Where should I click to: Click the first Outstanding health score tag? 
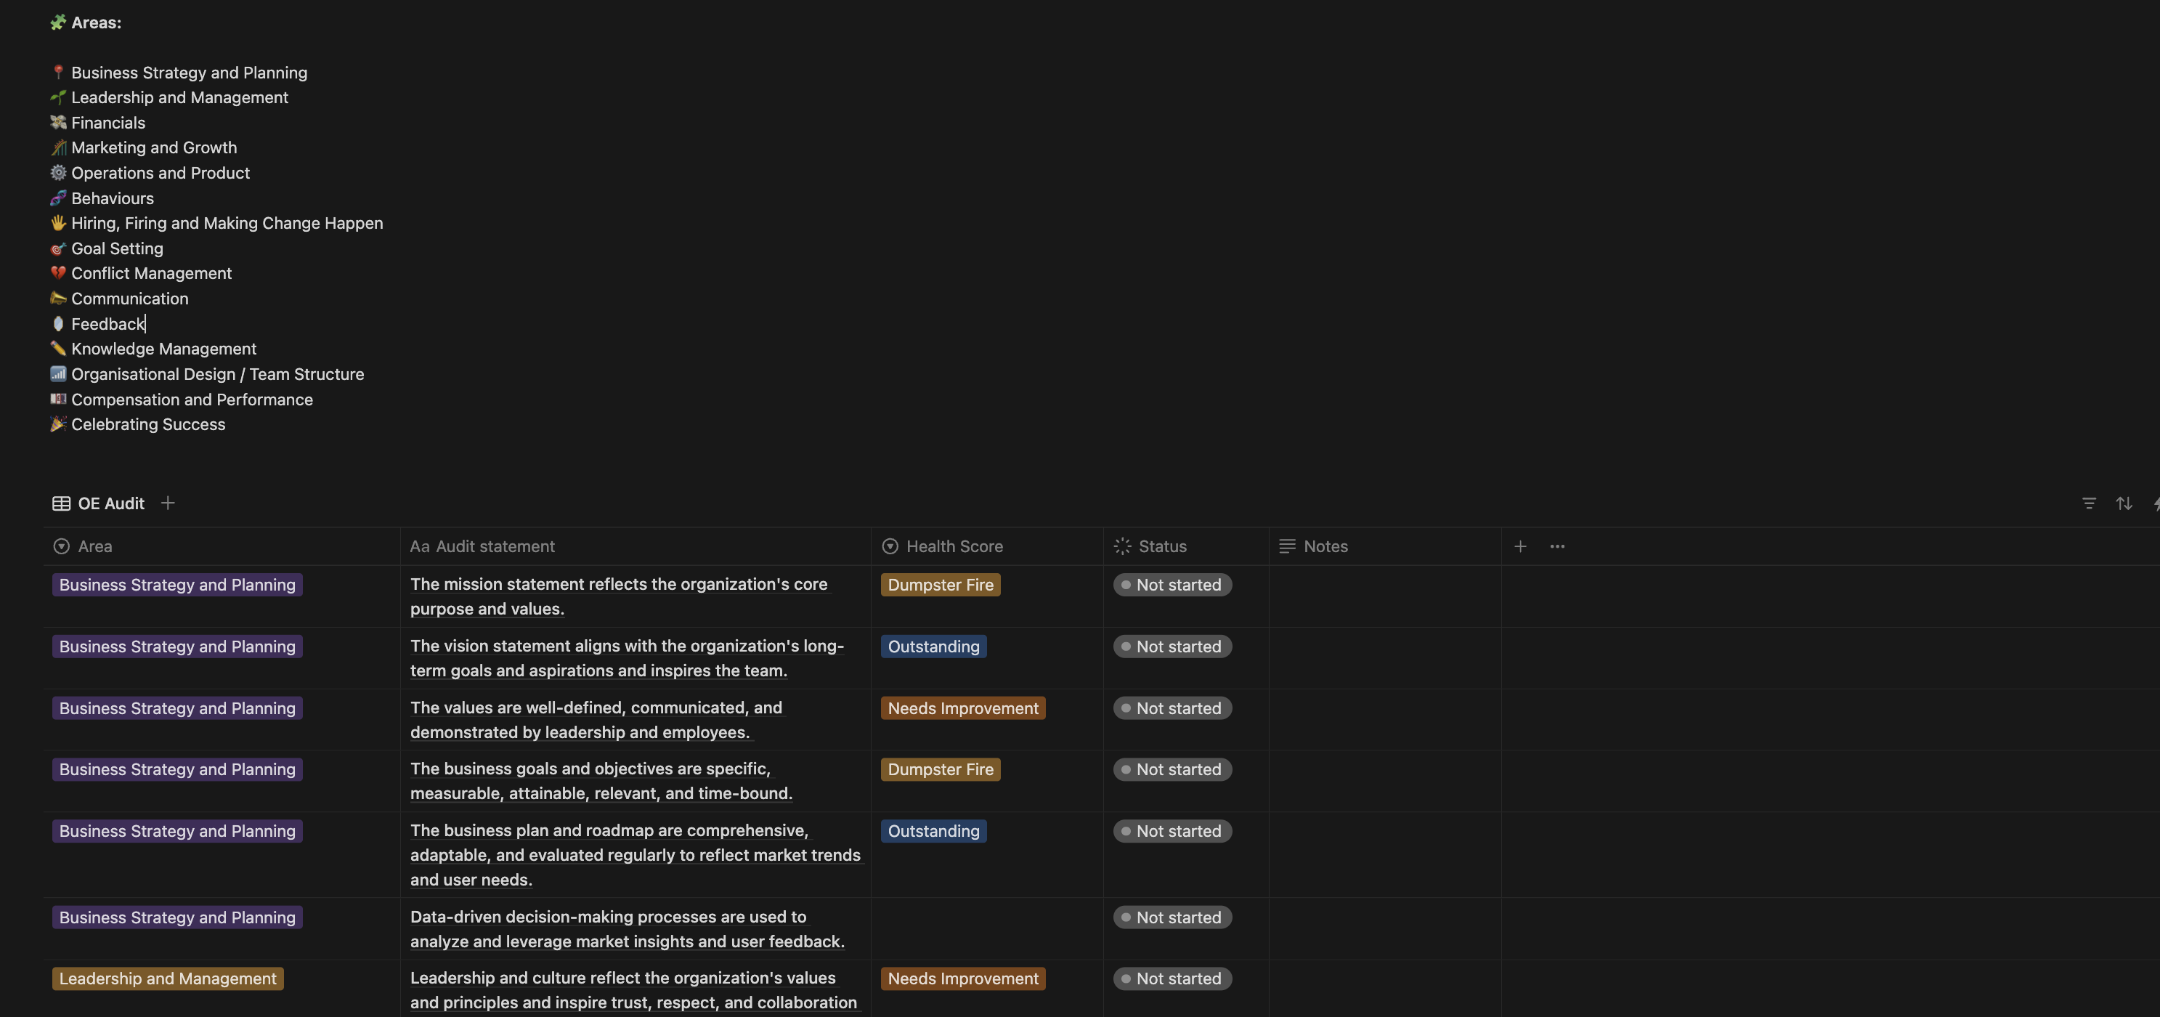point(933,647)
